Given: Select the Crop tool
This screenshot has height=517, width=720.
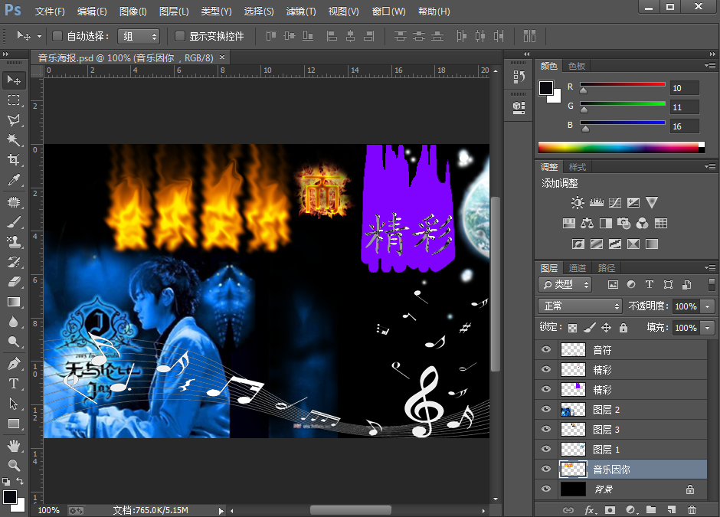Looking at the screenshot, I should (14, 159).
